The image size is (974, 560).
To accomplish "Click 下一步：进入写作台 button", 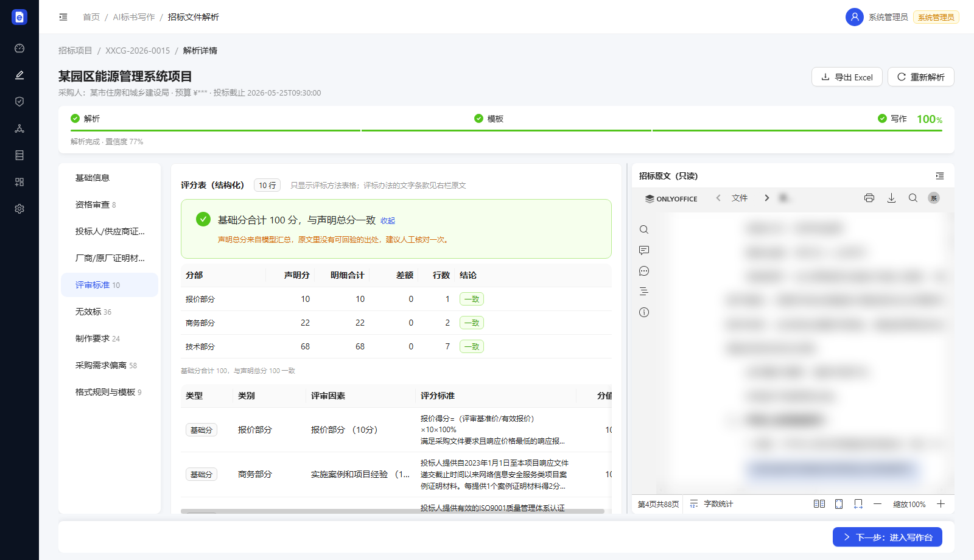I will pyautogui.click(x=888, y=537).
